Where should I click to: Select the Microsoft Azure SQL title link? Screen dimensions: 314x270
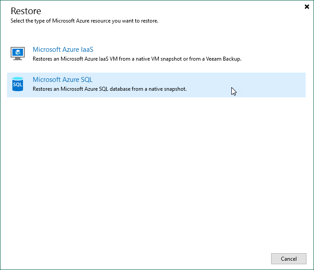pos(62,80)
